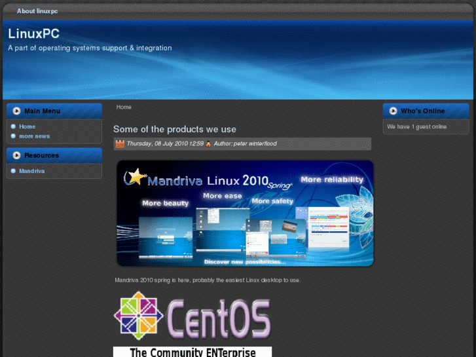
Task: Click the Mandriva star logo in banner
Action: coord(135,177)
